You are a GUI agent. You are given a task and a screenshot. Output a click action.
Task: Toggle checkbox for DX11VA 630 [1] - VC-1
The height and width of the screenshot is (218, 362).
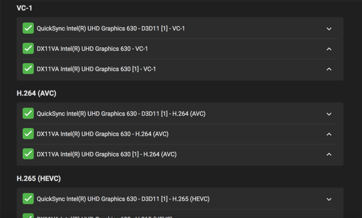click(28, 69)
